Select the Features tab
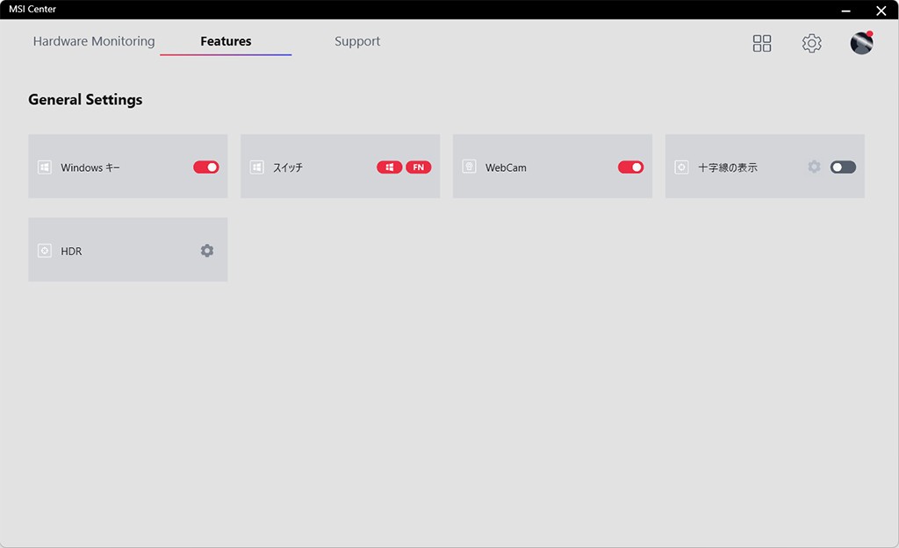This screenshot has width=899, height=548. click(x=226, y=41)
